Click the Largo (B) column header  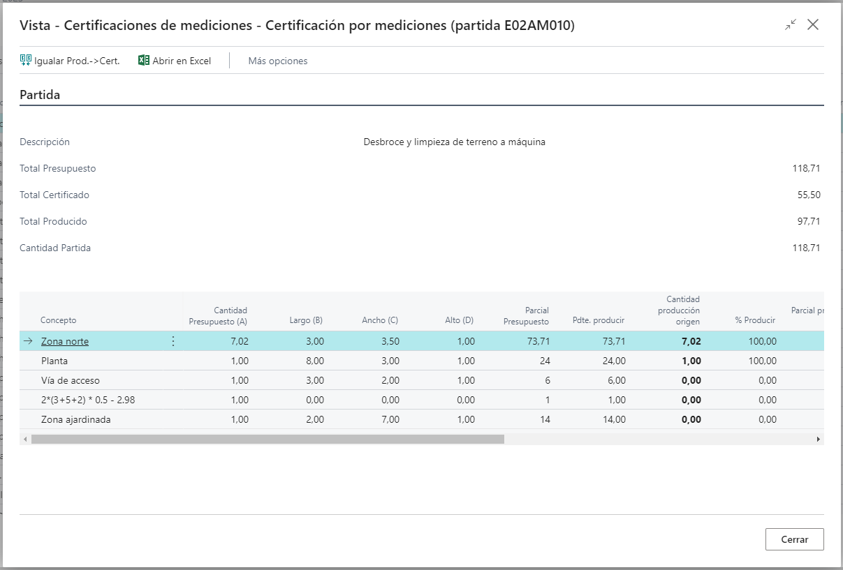(x=306, y=320)
